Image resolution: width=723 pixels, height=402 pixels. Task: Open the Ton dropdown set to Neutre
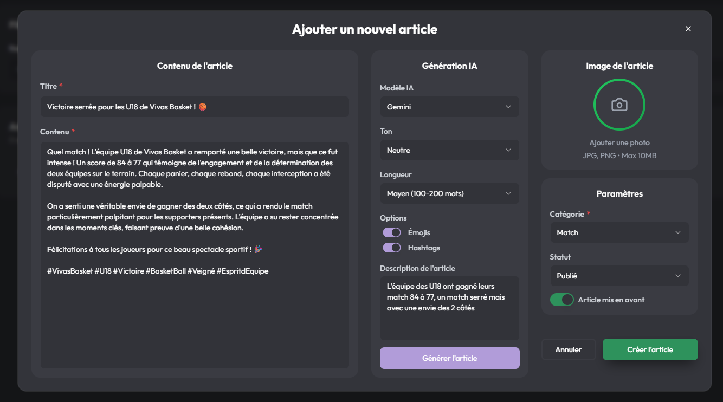[x=450, y=150]
